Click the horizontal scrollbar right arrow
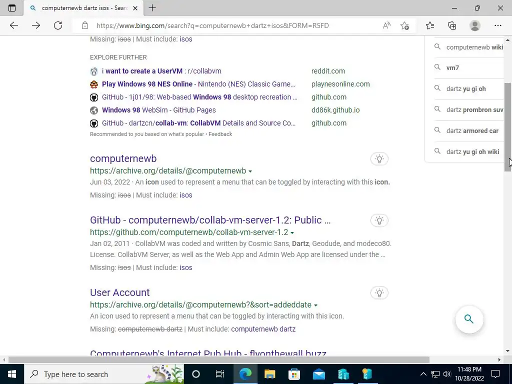Screen dimensions: 512x384 pos(499,359)
